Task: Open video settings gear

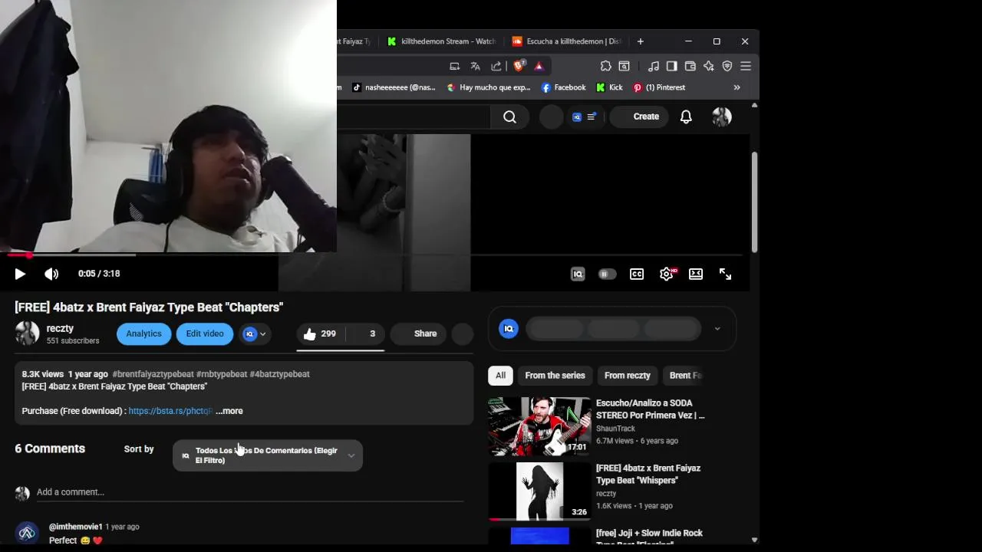Action: tap(667, 274)
